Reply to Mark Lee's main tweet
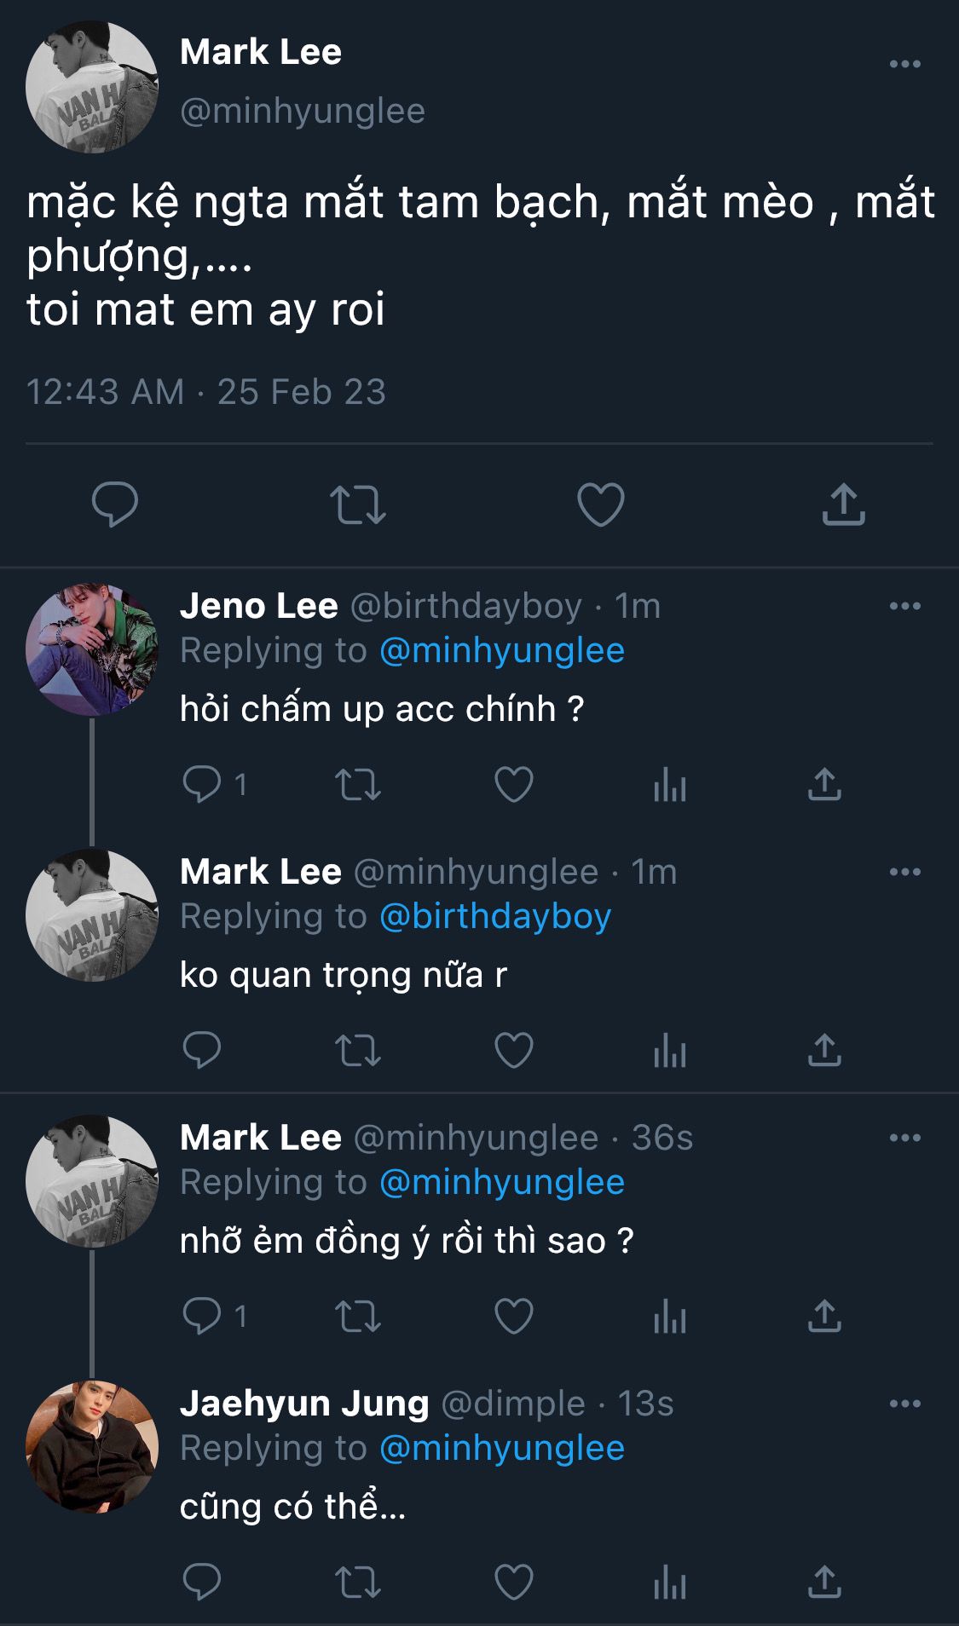The image size is (959, 1626). (x=115, y=504)
